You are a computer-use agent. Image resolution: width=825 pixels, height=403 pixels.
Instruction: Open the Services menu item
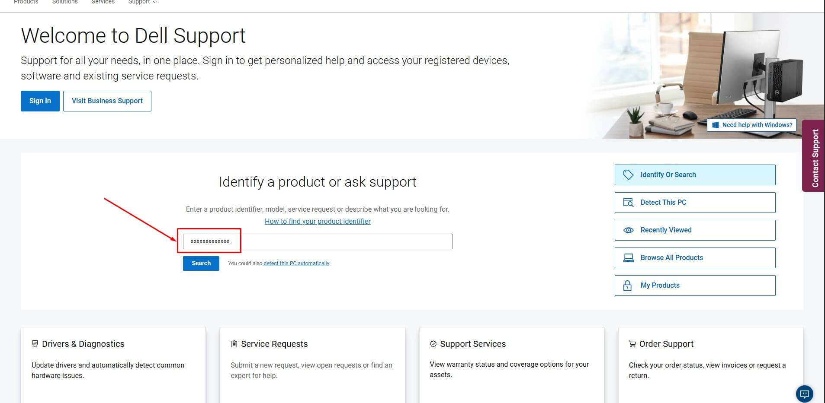tap(103, 2)
